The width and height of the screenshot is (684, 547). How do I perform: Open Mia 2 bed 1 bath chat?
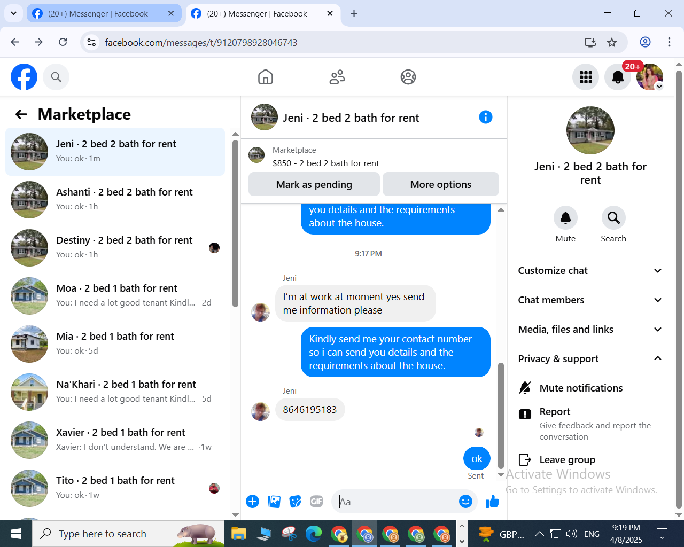pos(115,344)
